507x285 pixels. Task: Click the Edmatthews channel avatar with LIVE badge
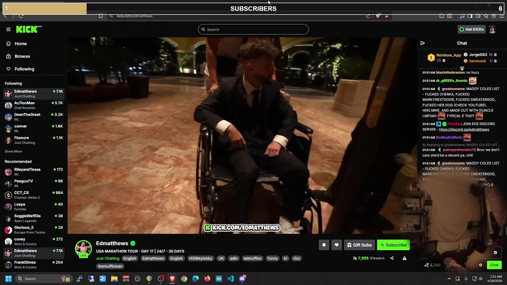pyautogui.click(x=83, y=249)
